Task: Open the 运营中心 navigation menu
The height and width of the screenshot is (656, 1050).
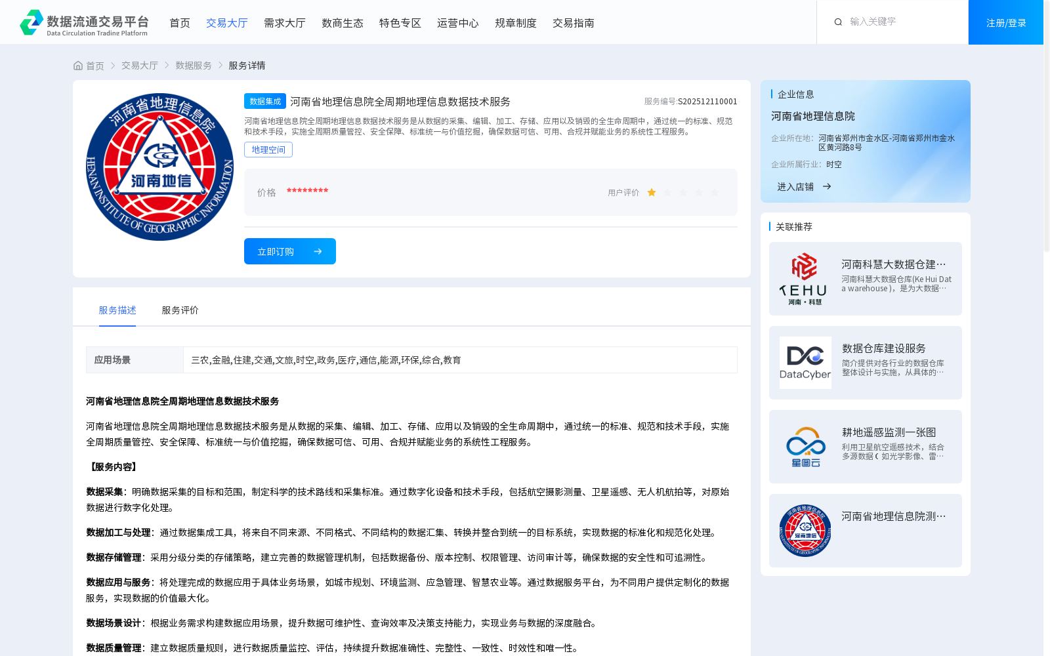Action: coord(458,23)
